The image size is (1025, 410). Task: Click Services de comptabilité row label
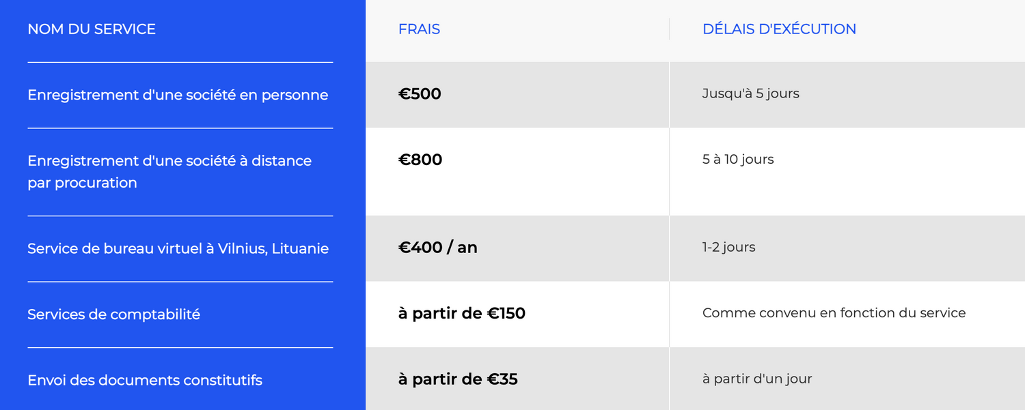[113, 314]
